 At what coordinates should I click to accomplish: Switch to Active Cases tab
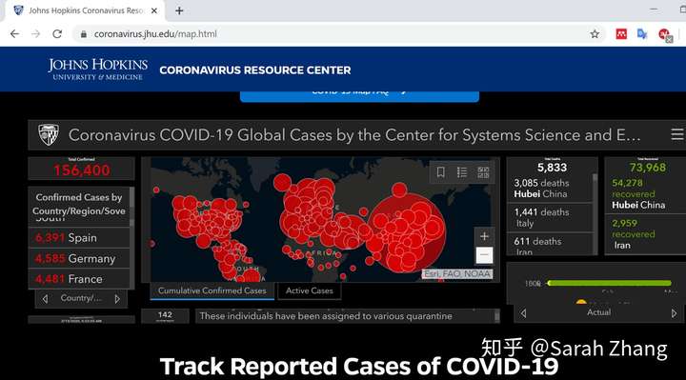[310, 290]
